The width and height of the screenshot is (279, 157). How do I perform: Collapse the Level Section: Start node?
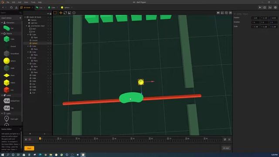pyautogui.click(x=27, y=26)
